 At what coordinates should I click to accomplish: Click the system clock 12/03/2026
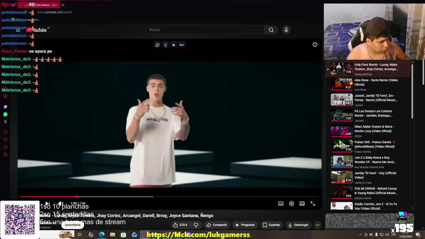tap(405, 235)
